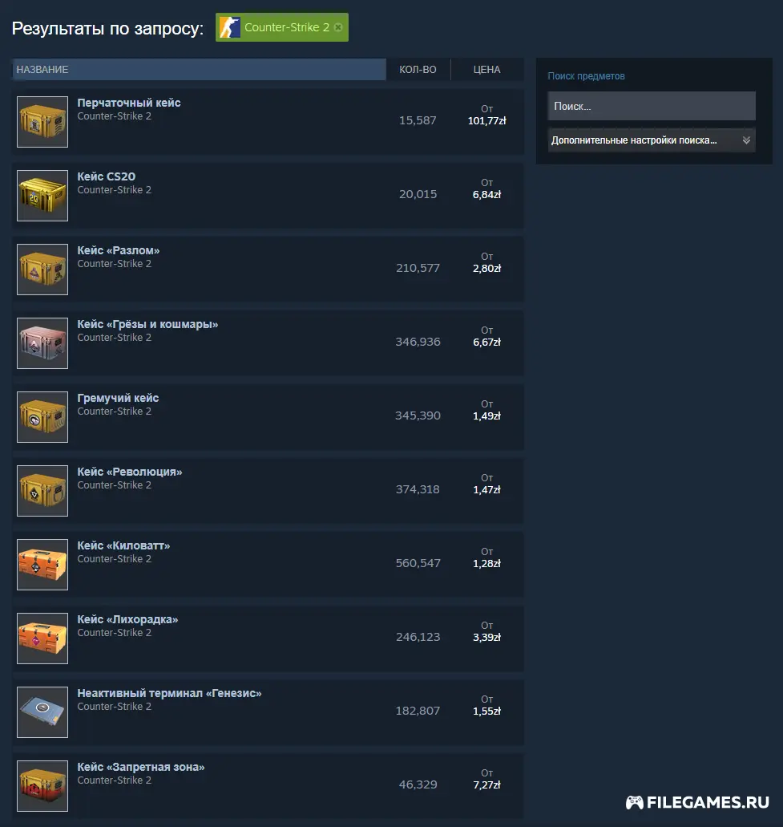
Task: Sort results by КОЛ-ВО column
Action: (418, 70)
